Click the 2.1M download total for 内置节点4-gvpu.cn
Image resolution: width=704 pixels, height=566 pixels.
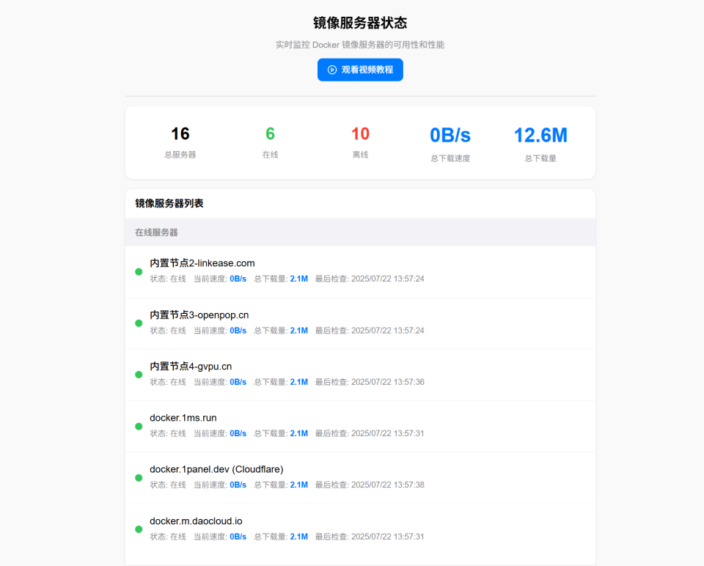pyautogui.click(x=298, y=381)
